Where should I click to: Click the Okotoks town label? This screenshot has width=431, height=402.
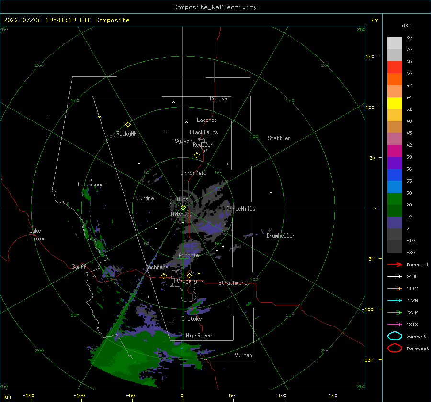pyautogui.click(x=192, y=319)
